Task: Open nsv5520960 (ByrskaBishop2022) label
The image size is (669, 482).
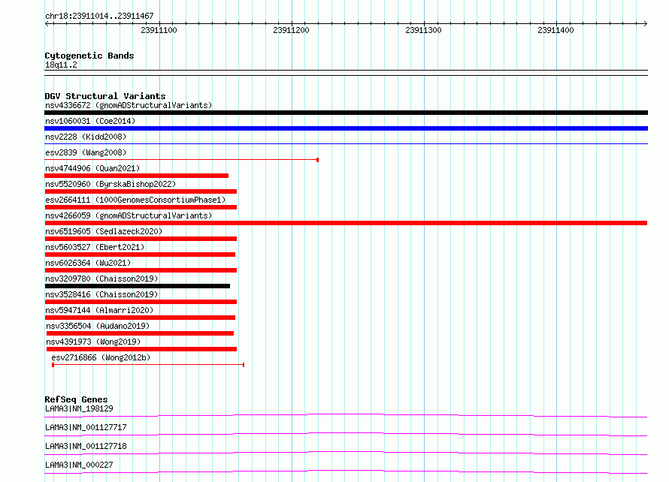Action: (x=110, y=184)
